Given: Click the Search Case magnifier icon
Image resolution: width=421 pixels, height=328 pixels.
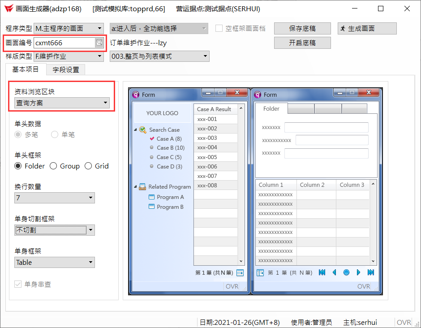Looking at the screenshot, I should 142,130.
